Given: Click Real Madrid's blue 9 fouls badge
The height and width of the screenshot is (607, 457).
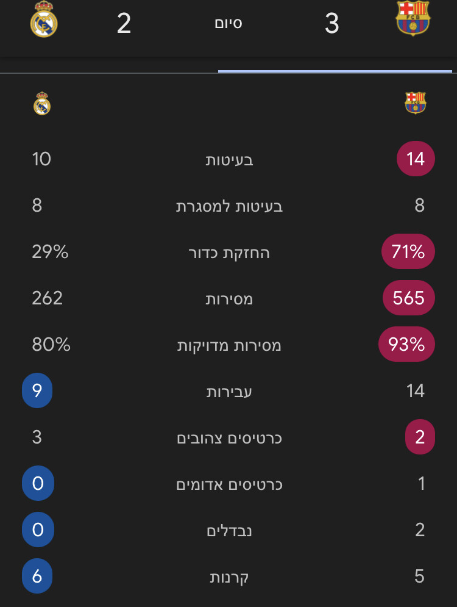Looking at the screenshot, I should click(x=37, y=391).
